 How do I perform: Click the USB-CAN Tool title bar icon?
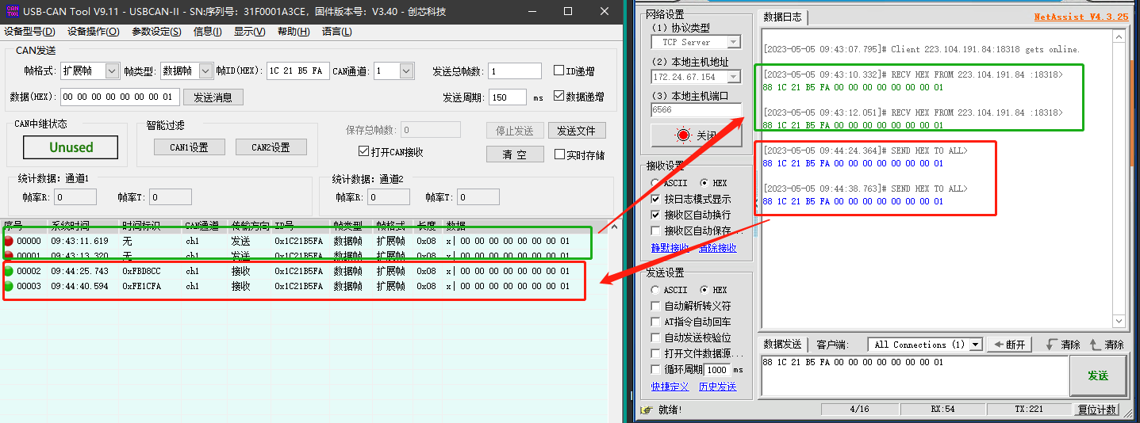(12, 11)
